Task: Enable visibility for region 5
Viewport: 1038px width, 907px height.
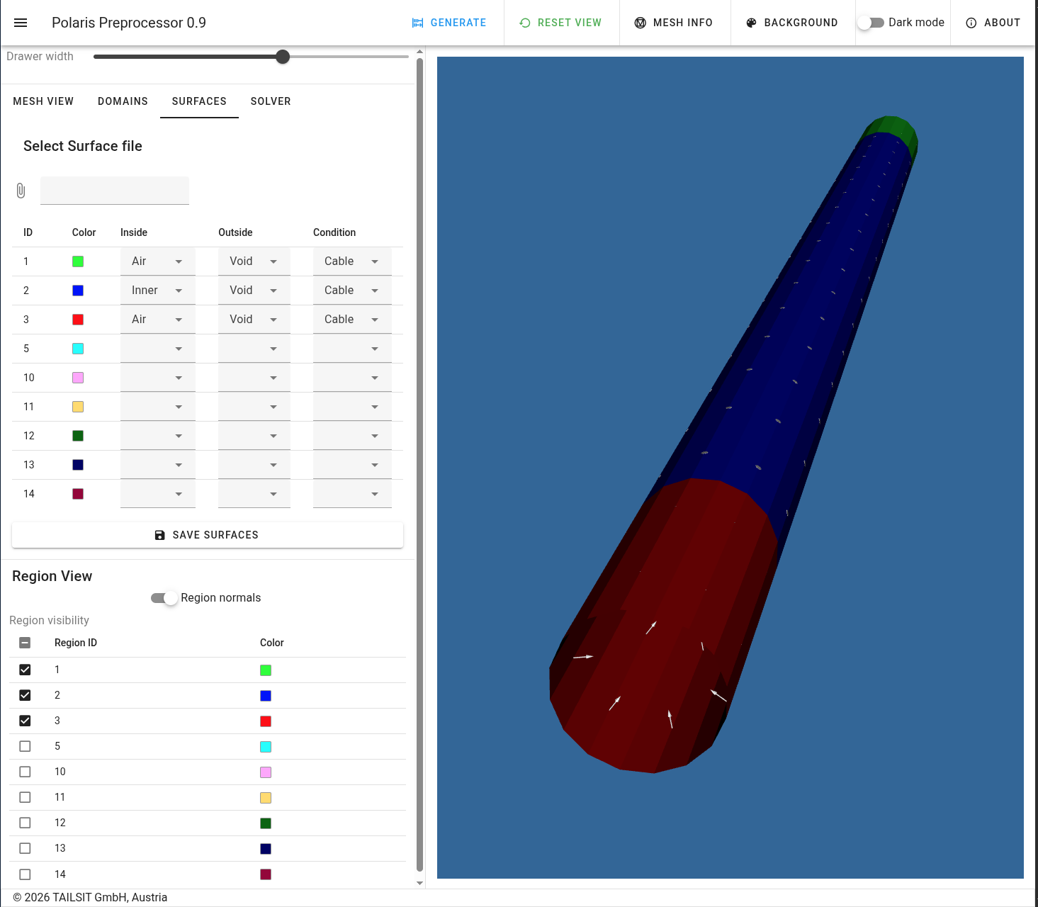Action: point(25,746)
